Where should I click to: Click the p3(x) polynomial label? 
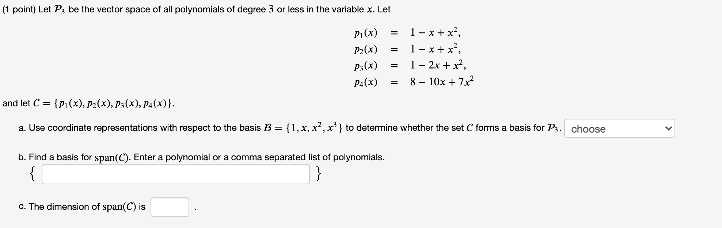pyautogui.click(x=366, y=66)
